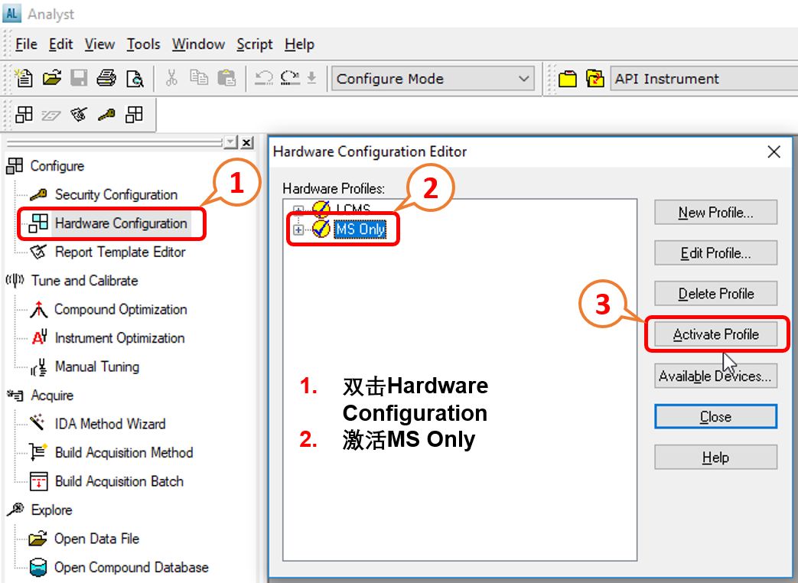Close the Hardware Configuration Editor with X
Image resolution: width=798 pixels, height=583 pixels.
tap(774, 151)
